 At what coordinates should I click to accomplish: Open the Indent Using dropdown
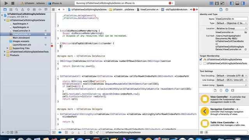[231, 85]
